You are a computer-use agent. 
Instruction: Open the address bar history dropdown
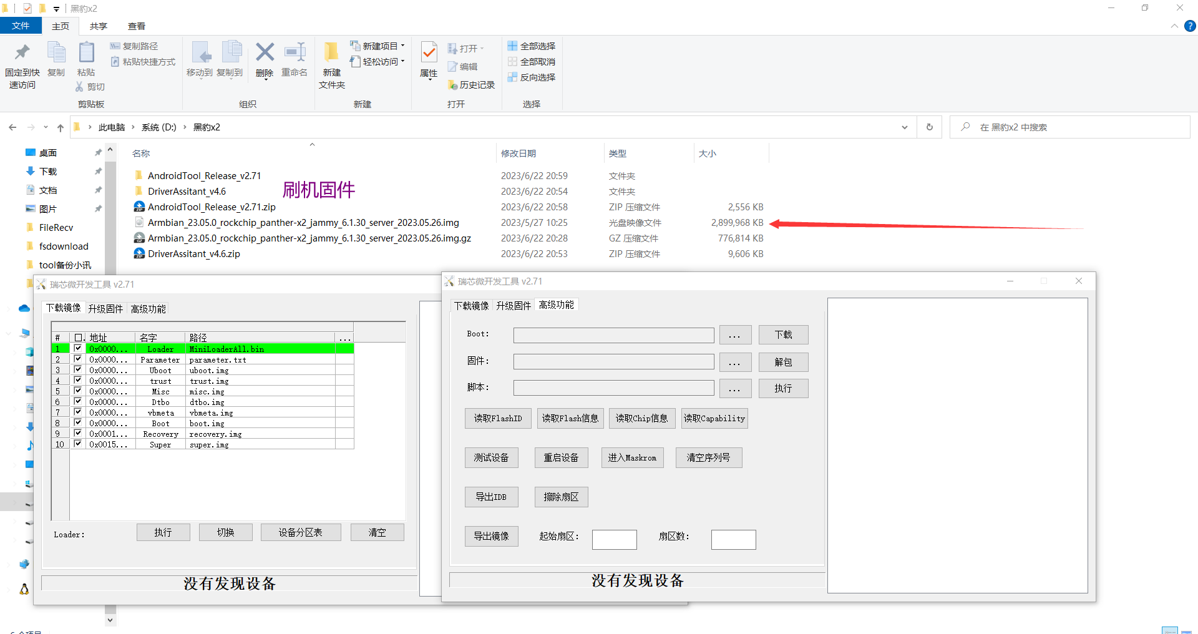point(905,127)
